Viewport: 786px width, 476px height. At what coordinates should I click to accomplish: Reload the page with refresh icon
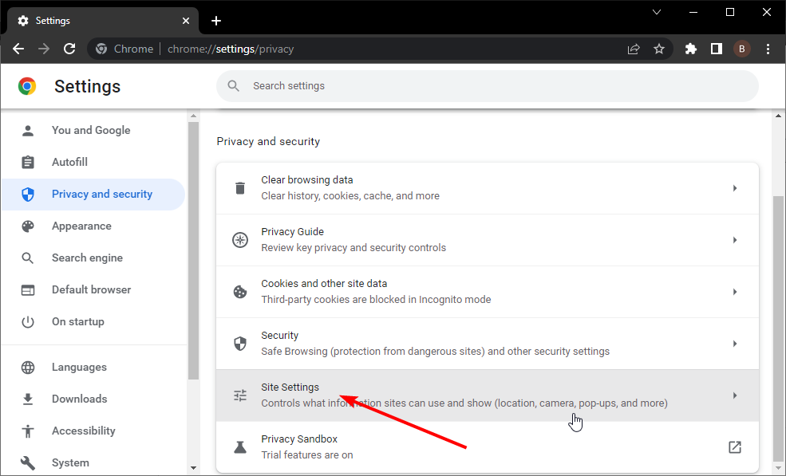click(69, 49)
